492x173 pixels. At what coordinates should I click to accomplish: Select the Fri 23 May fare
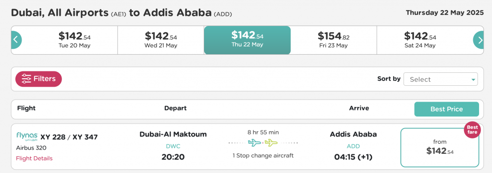point(333,40)
